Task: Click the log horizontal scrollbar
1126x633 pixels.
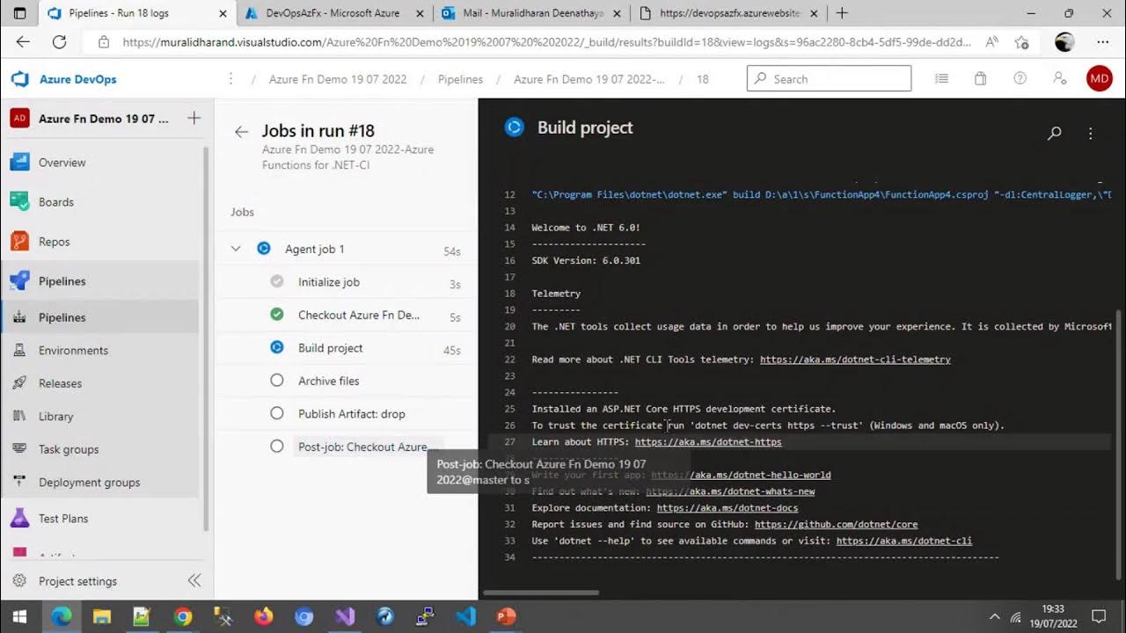Action: (x=541, y=593)
